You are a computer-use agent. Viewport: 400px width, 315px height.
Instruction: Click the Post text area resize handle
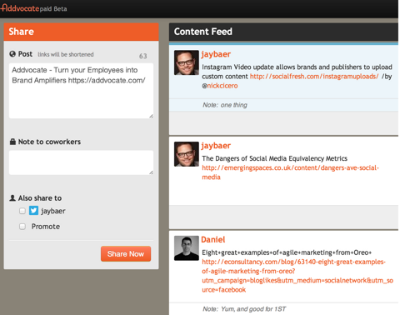(x=151, y=116)
